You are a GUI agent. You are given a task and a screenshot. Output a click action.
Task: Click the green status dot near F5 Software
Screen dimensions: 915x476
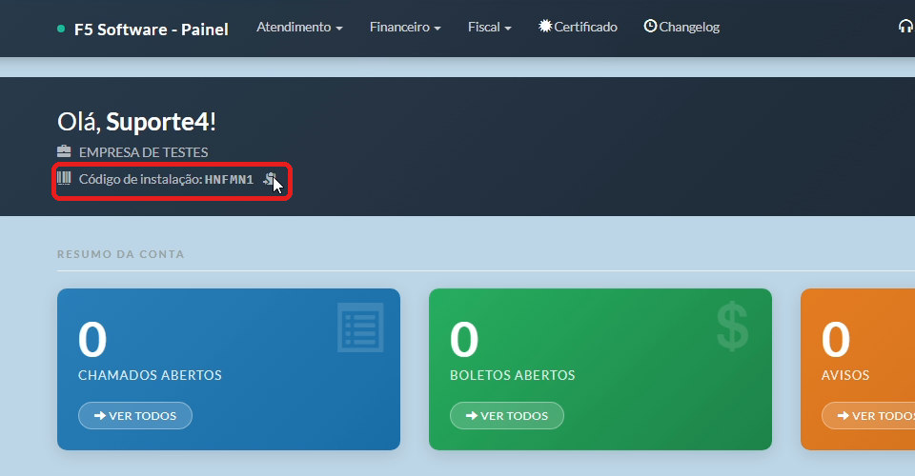point(61,30)
